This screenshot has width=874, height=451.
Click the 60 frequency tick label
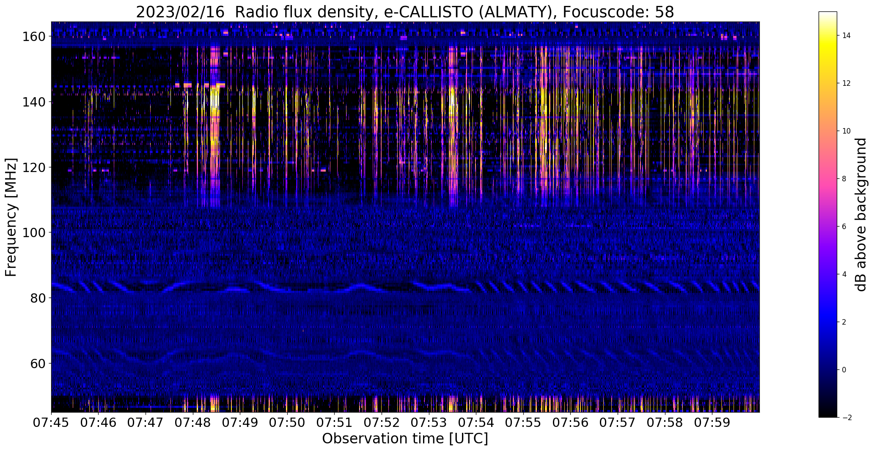38,363
